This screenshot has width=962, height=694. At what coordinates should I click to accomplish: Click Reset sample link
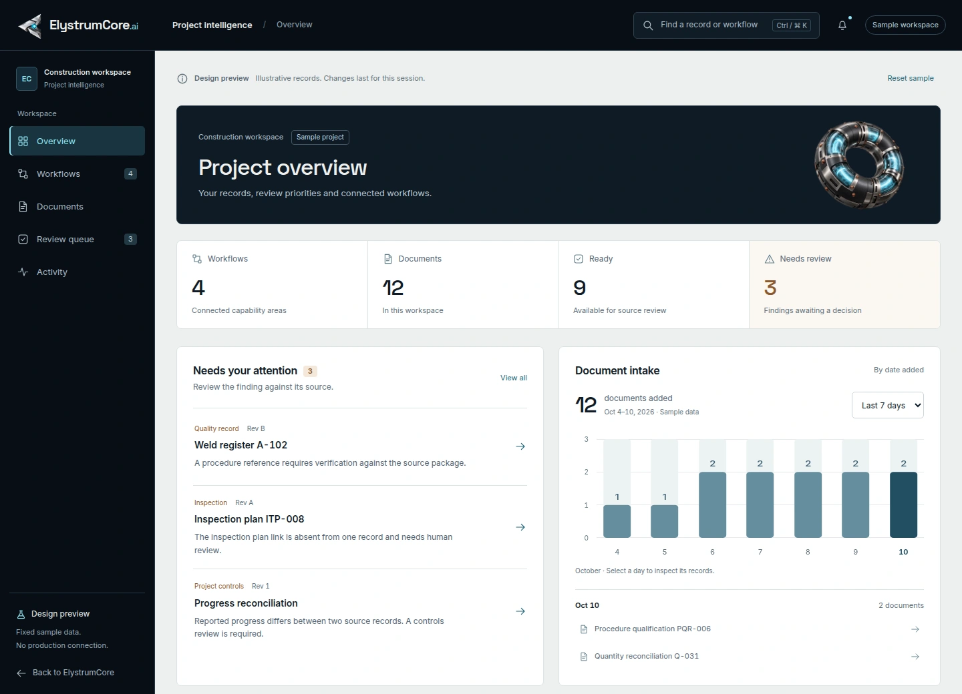tap(911, 78)
